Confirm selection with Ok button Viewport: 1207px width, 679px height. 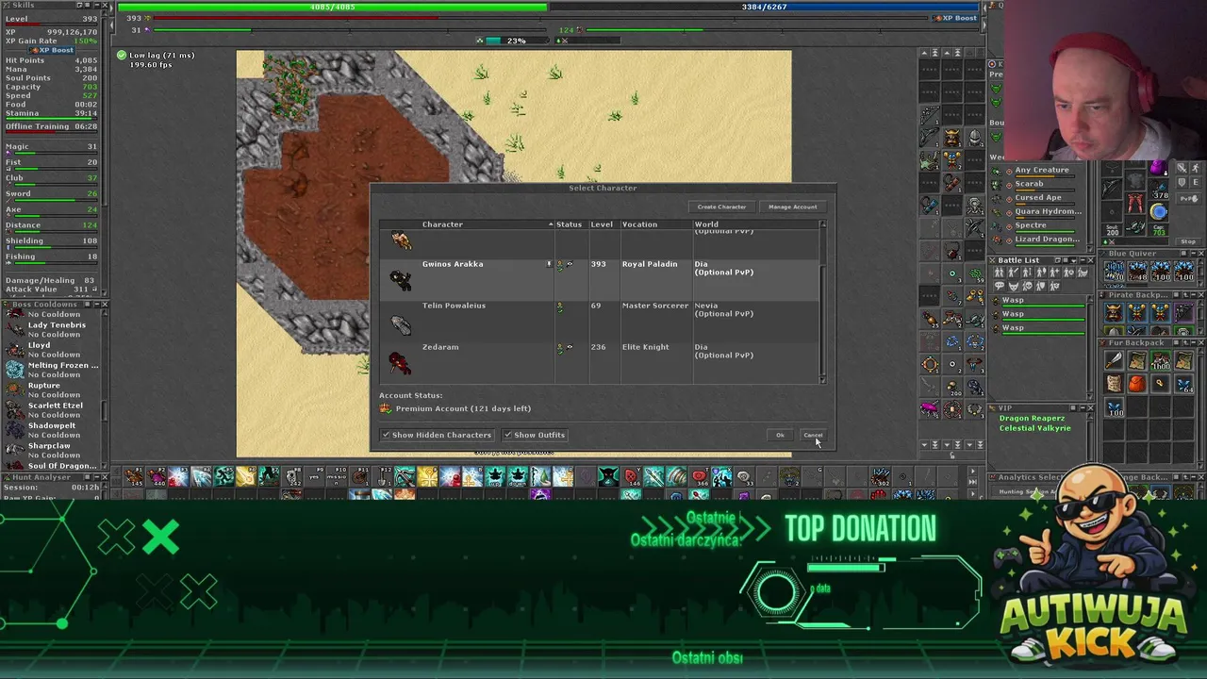tap(780, 435)
